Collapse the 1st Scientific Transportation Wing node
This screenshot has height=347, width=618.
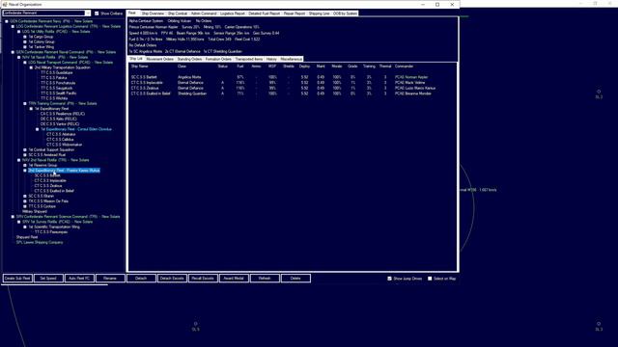(x=25, y=227)
